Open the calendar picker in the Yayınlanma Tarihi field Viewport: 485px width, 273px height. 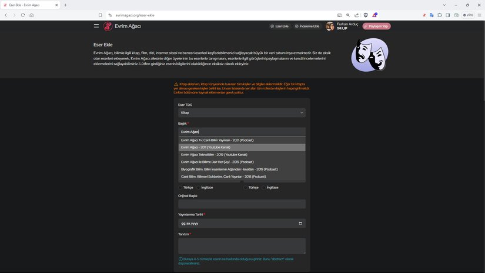(x=300, y=224)
